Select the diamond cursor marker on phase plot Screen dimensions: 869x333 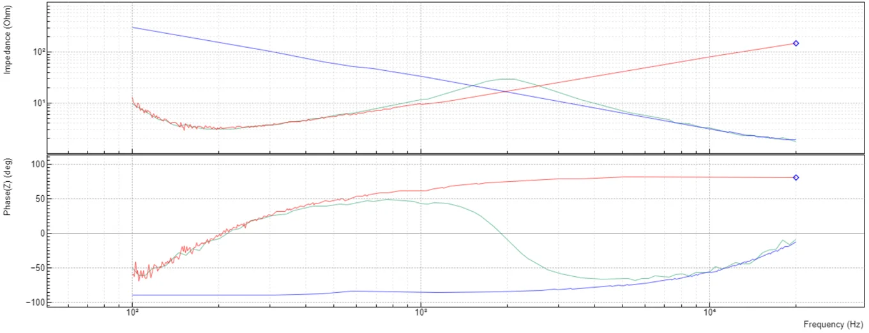[x=796, y=177]
